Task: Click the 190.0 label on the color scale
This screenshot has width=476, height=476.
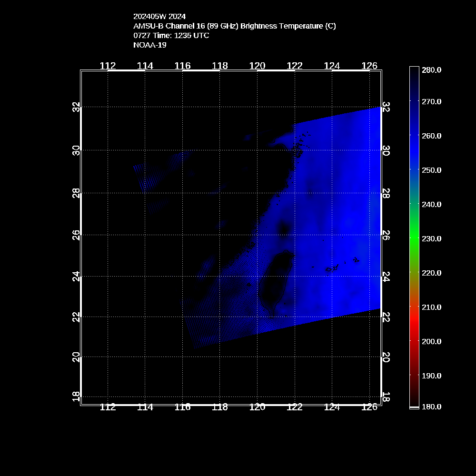Action: click(x=431, y=376)
